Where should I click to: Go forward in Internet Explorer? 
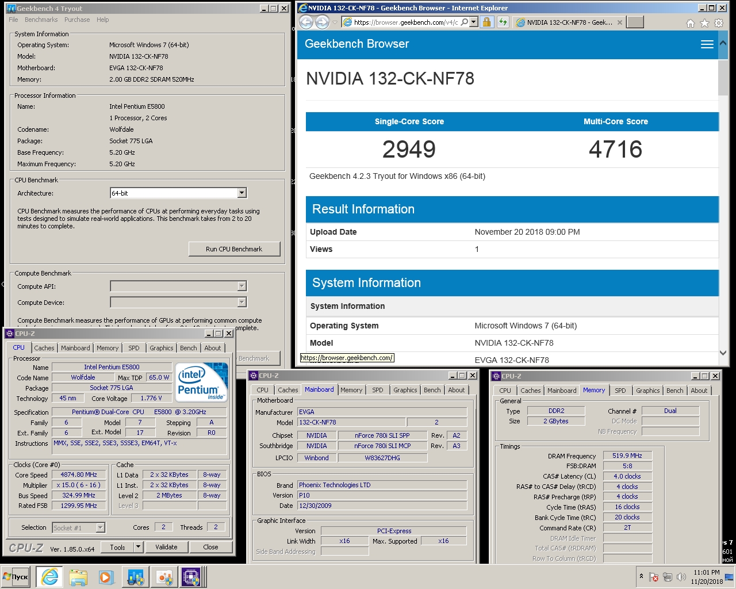(322, 22)
